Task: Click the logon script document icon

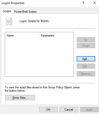Action: click(x=9, y=21)
